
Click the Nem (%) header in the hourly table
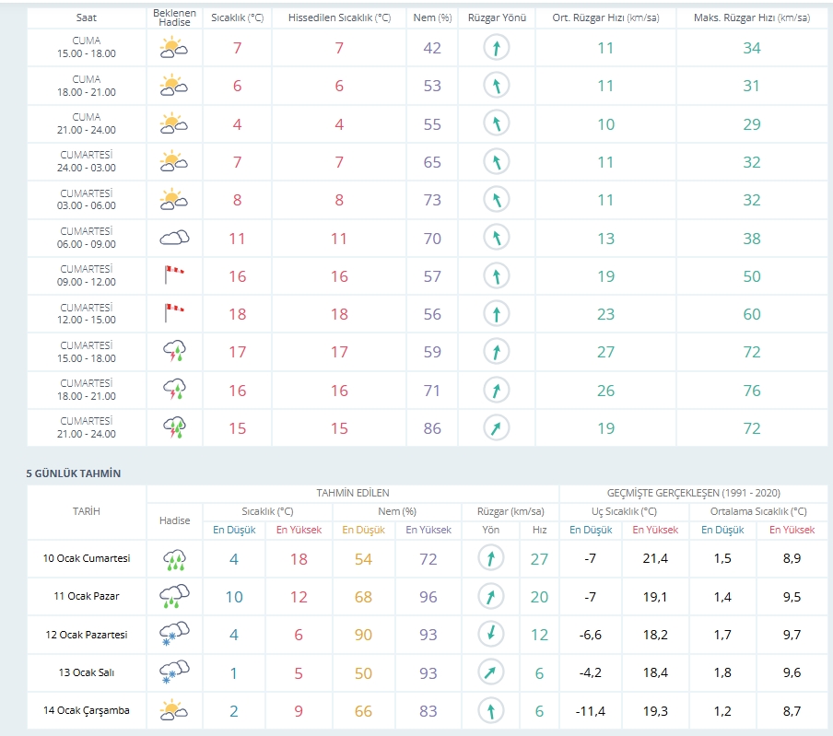coord(432,18)
